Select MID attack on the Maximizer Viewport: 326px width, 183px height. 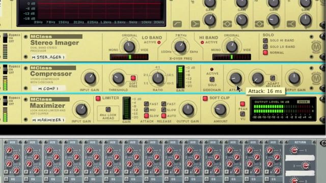[146, 110]
